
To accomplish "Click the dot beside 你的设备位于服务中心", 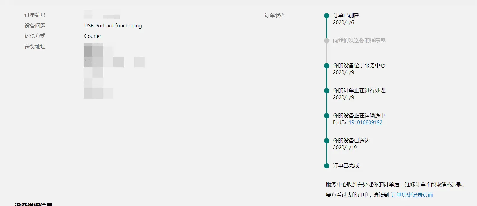I will tap(327, 66).
